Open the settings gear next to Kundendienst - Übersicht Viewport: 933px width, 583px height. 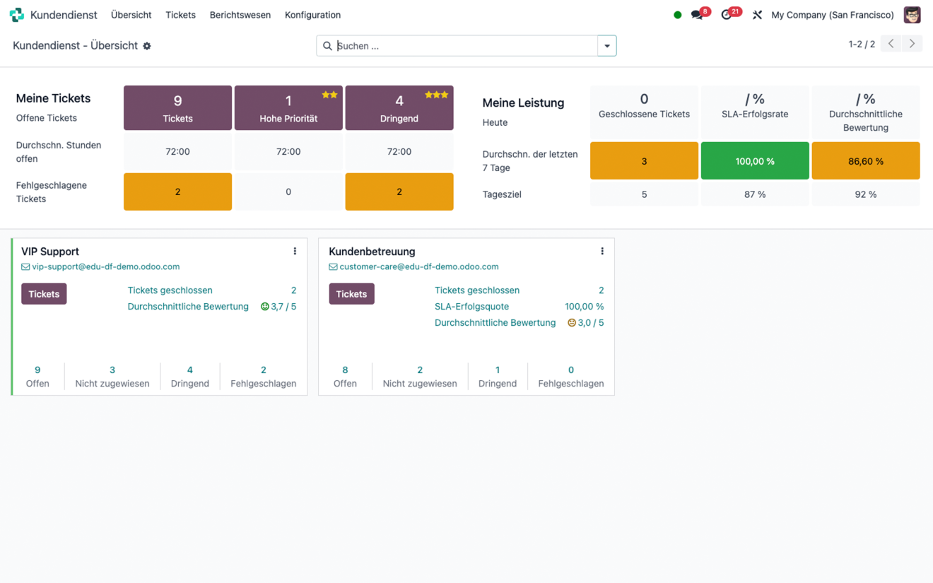click(x=147, y=46)
